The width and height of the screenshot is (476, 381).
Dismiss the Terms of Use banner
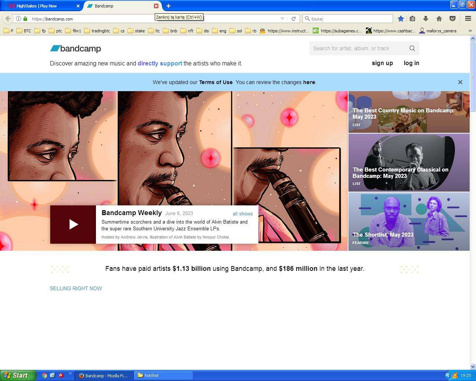click(460, 82)
